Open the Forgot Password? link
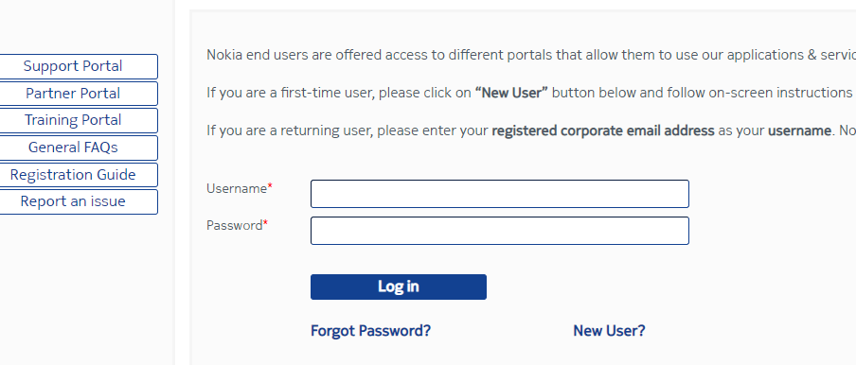 pyautogui.click(x=370, y=331)
